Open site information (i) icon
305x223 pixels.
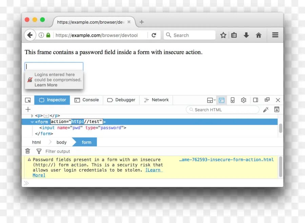(41, 35)
